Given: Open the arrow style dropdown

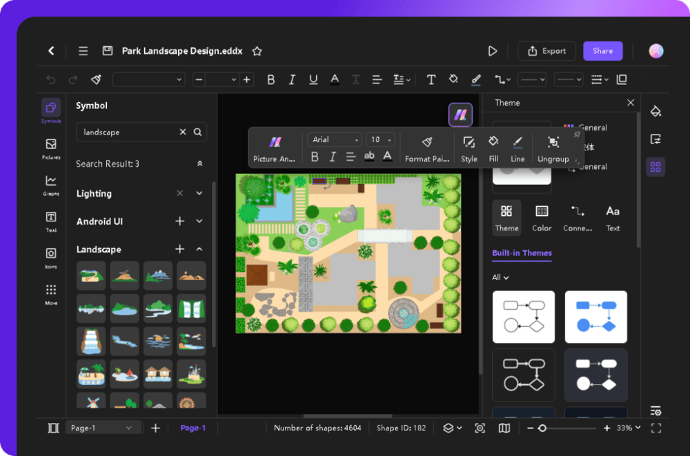Looking at the screenshot, I should point(568,79).
